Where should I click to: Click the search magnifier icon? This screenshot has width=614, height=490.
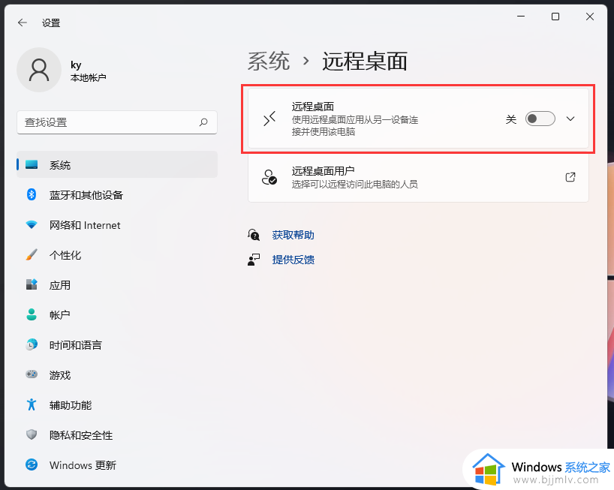point(203,122)
